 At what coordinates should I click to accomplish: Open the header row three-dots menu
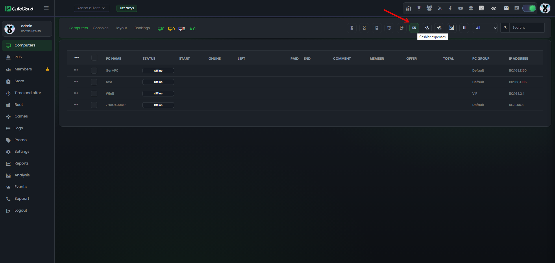tap(76, 57)
